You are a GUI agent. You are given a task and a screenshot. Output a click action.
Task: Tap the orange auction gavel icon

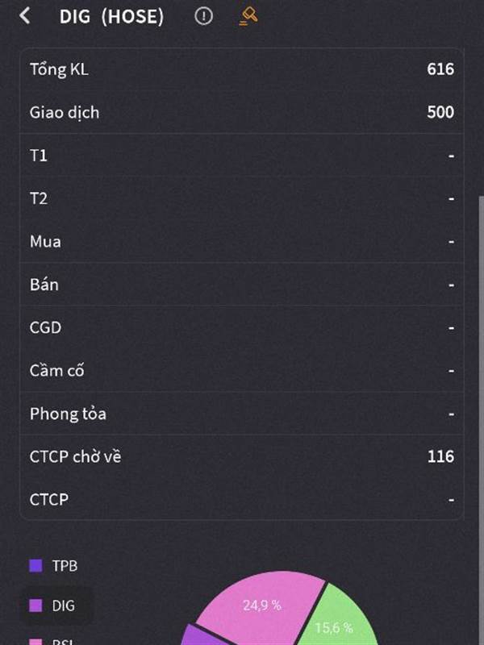click(x=248, y=15)
